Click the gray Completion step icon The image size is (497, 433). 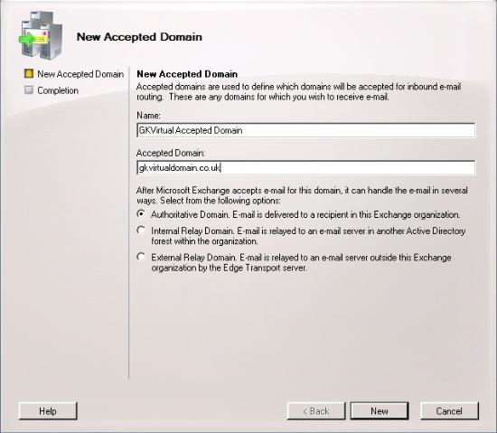29,90
